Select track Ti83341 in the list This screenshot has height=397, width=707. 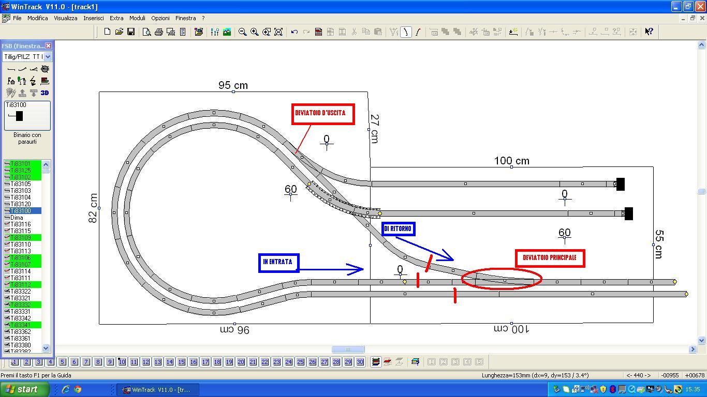click(23, 325)
